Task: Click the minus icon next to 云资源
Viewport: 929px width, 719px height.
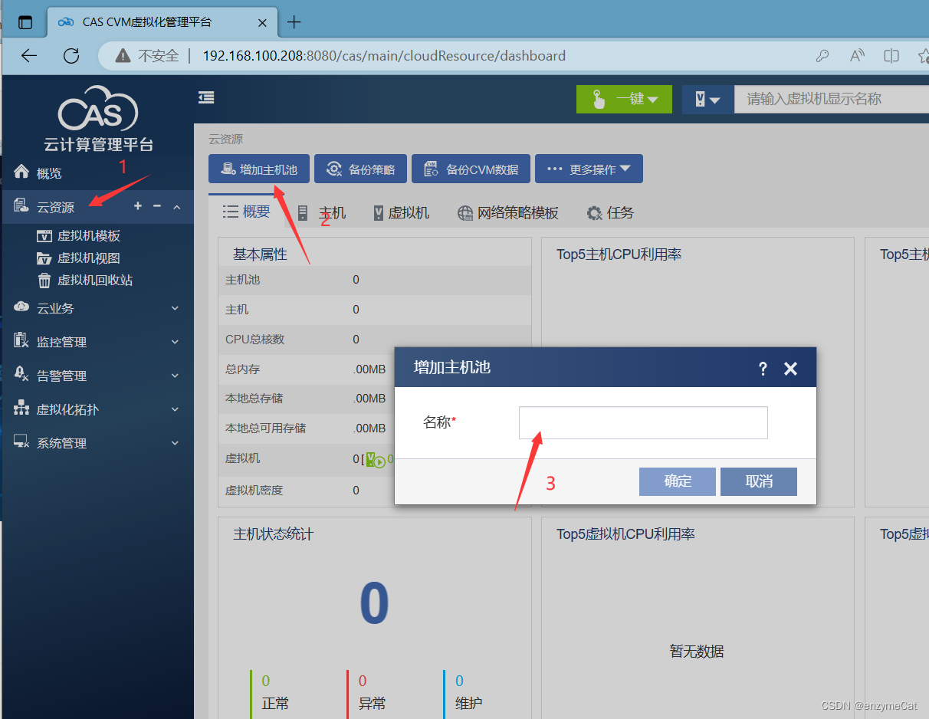Action: (157, 206)
